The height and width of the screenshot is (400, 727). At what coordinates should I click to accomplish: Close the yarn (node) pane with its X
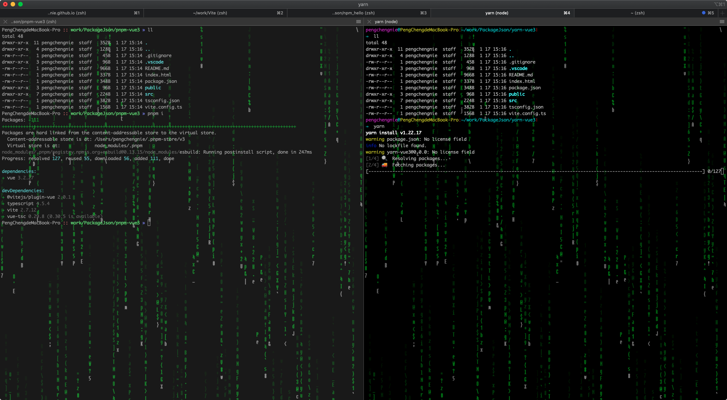click(369, 22)
